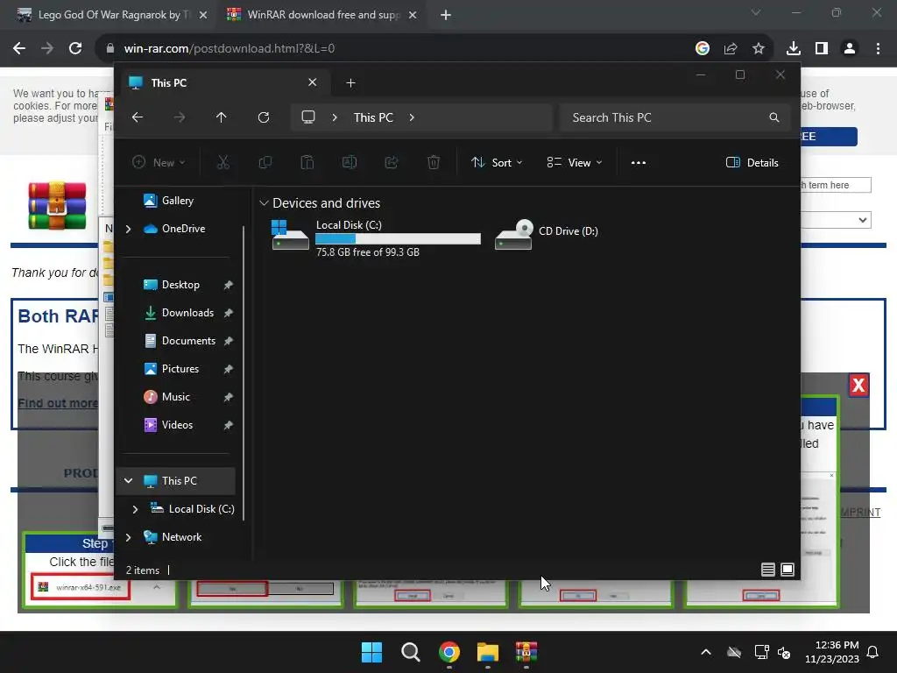Open Gallery in navigation pane
The image size is (897, 673).
(168, 201)
